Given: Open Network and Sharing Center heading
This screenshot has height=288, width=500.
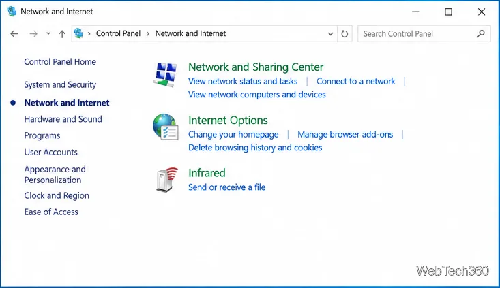Looking at the screenshot, I should point(256,67).
